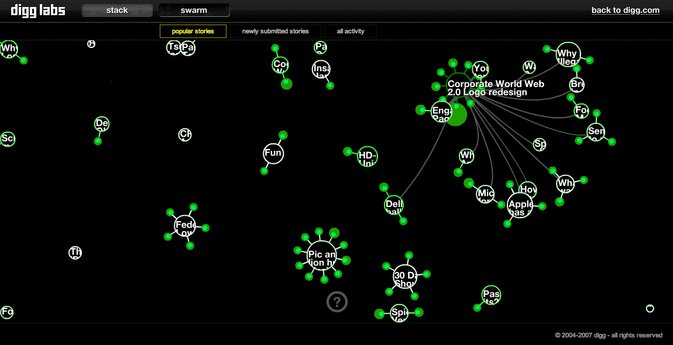Switch to the swarm view
This screenshot has height=345, width=673.
click(194, 11)
